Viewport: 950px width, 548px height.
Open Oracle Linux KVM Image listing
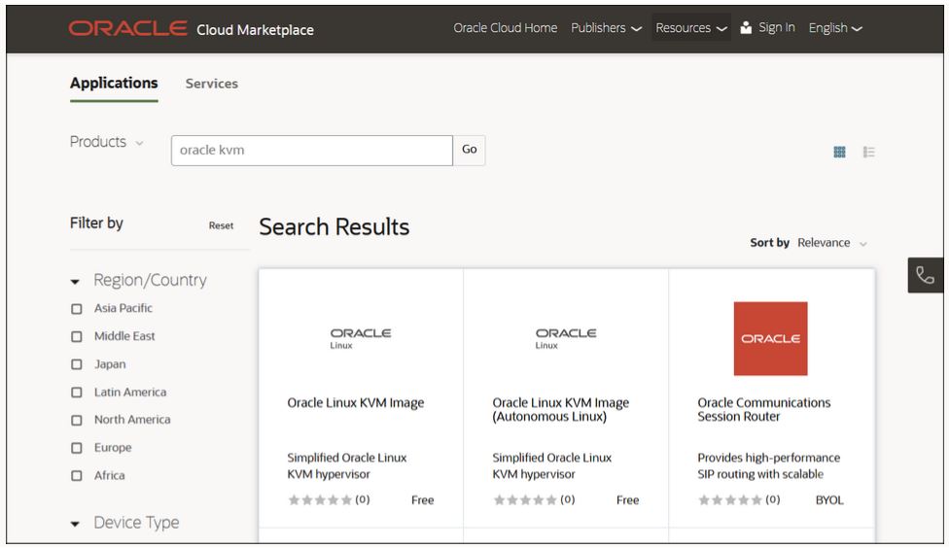pos(356,402)
